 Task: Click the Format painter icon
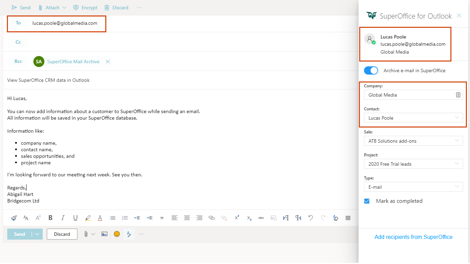click(x=14, y=218)
